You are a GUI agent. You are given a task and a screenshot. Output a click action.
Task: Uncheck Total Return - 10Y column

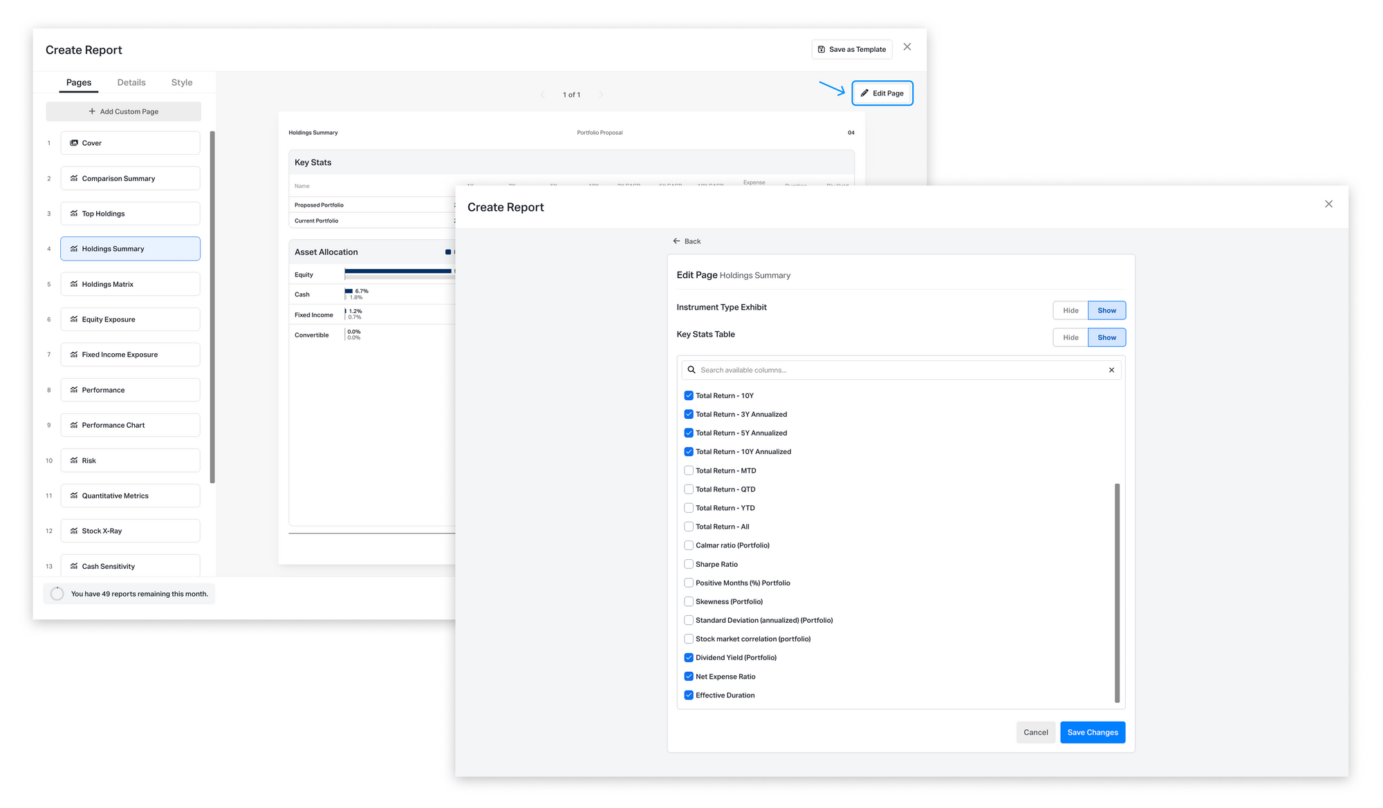(689, 396)
